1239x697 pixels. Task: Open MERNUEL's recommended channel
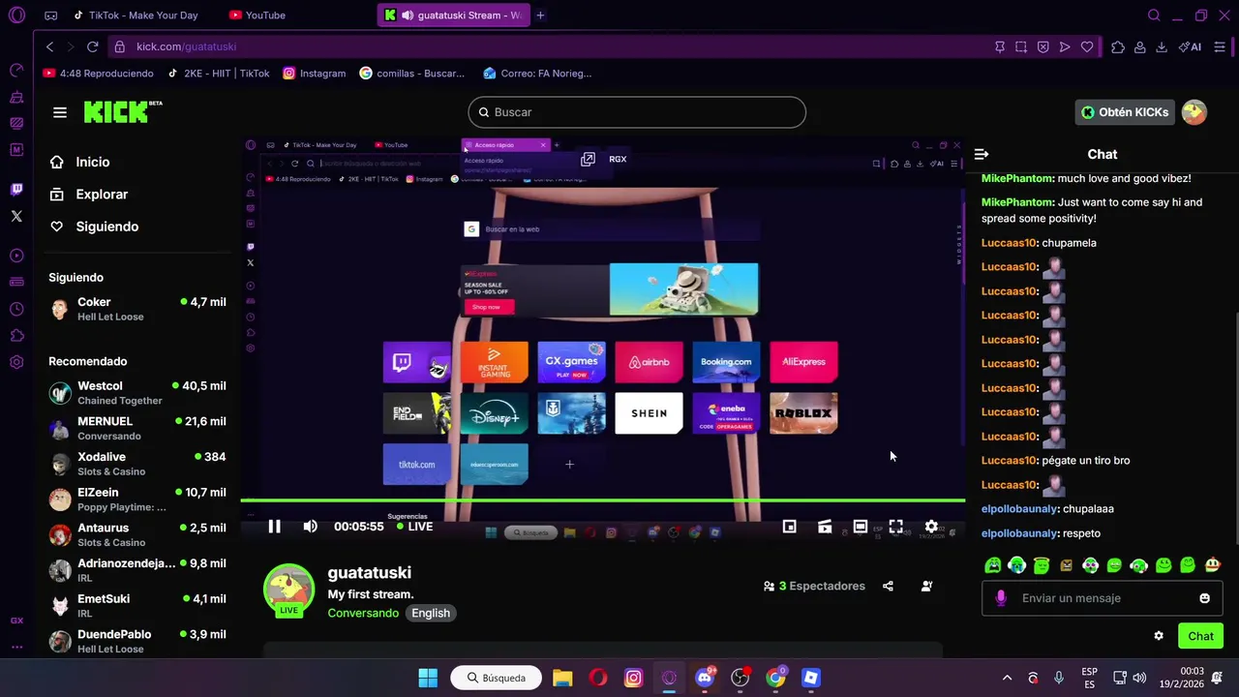point(137,428)
